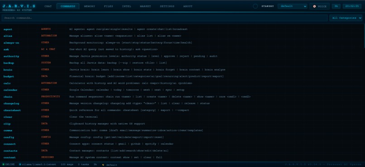
Task: Select the comms command
Action: (8, 130)
